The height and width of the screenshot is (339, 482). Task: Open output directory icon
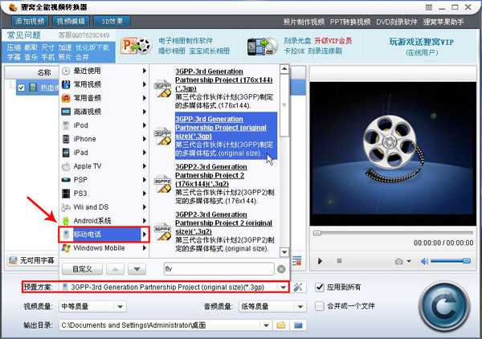point(298,325)
